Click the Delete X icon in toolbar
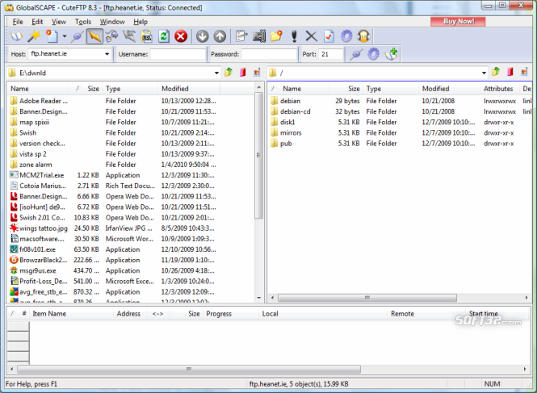This screenshot has width=537, height=393. 312,36
